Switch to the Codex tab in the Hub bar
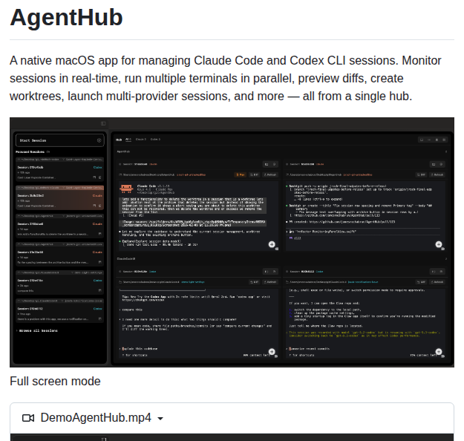This screenshot has width=464, height=441. click(x=155, y=139)
